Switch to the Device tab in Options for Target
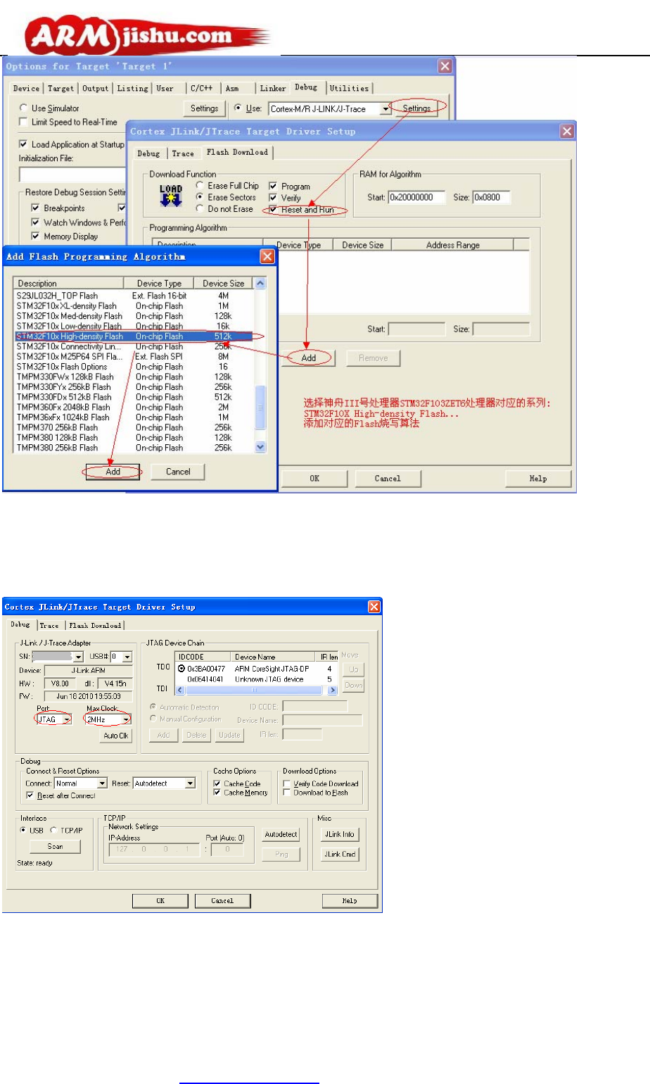The height and width of the screenshot is (1084, 650). click(x=27, y=89)
